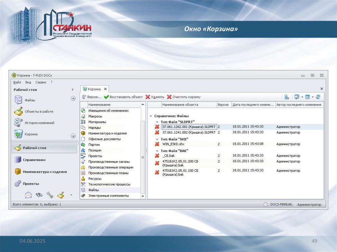
Task: Click the История изменений icon
Action: tap(18, 123)
